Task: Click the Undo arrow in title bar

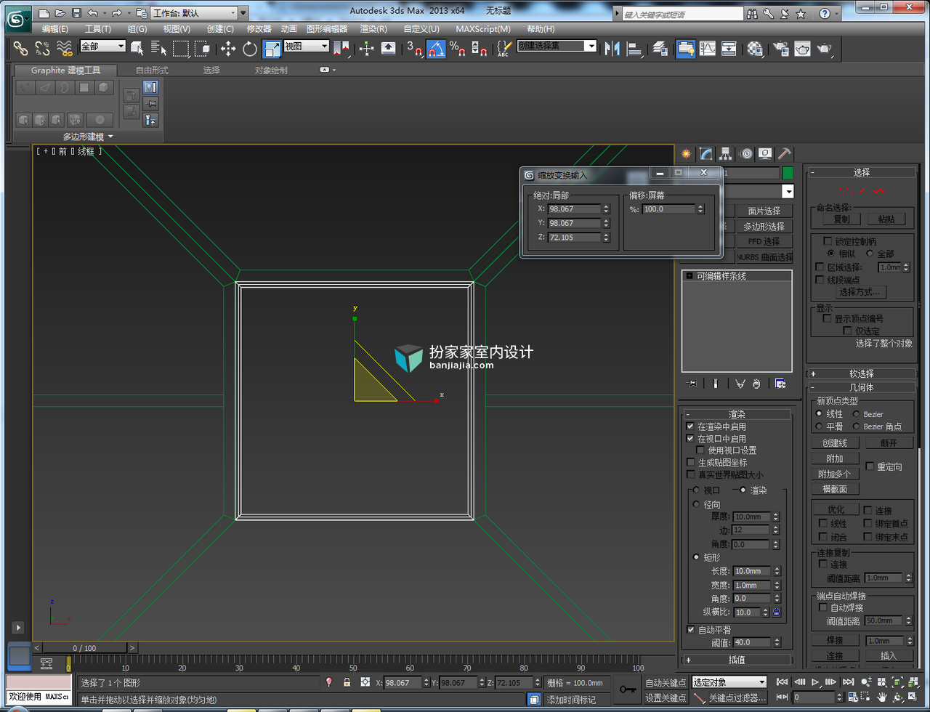Action: click(92, 13)
